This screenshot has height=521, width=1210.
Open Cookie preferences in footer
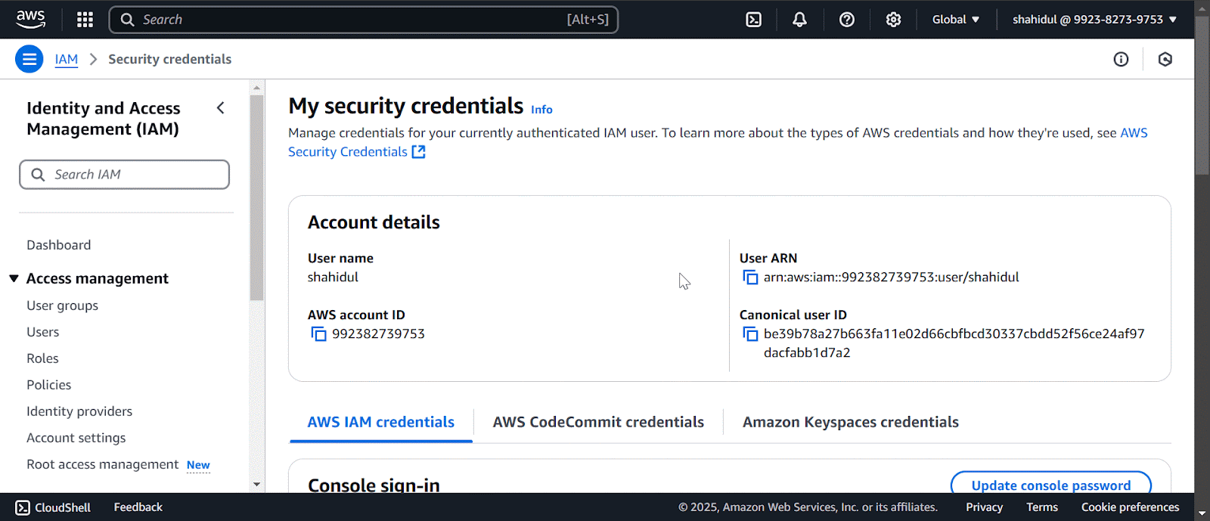(x=1130, y=507)
